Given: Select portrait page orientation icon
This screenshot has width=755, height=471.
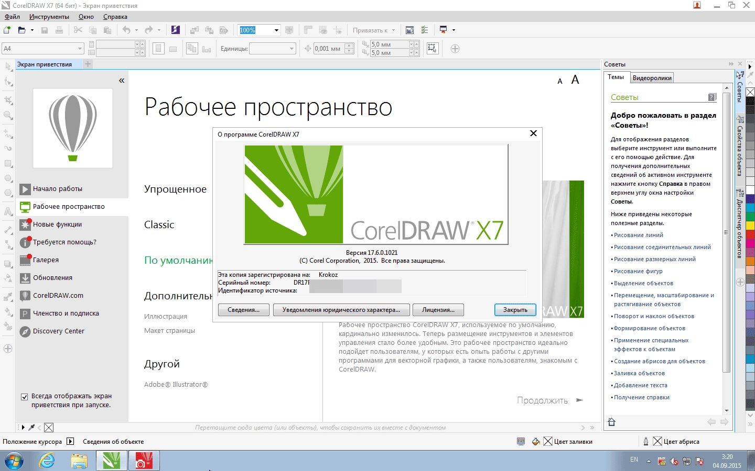Looking at the screenshot, I should pyautogui.click(x=158, y=49).
